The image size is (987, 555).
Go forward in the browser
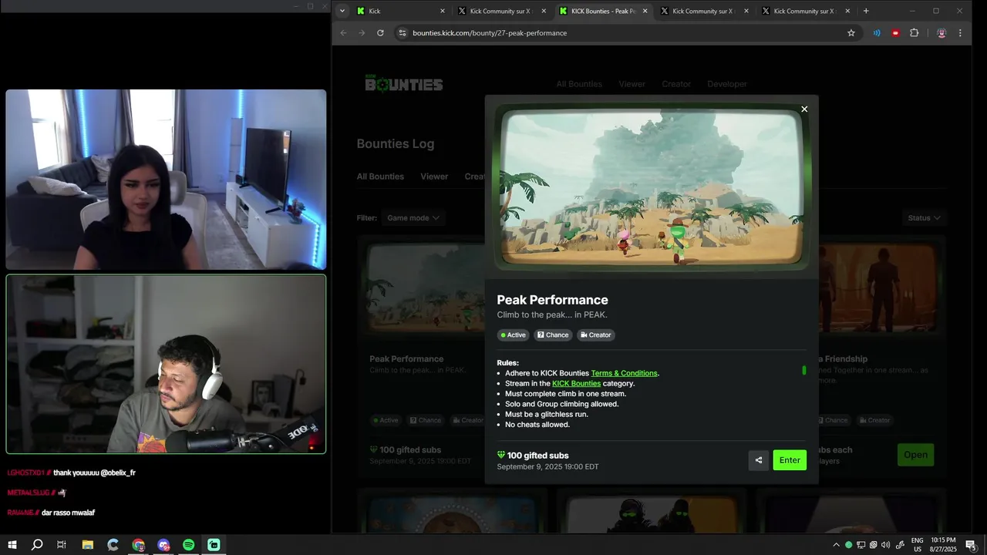[362, 33]
